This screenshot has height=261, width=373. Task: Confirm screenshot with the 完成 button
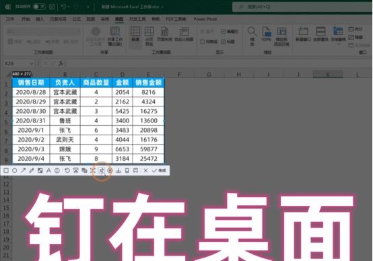pyautogui.click(x=159, y=170)
